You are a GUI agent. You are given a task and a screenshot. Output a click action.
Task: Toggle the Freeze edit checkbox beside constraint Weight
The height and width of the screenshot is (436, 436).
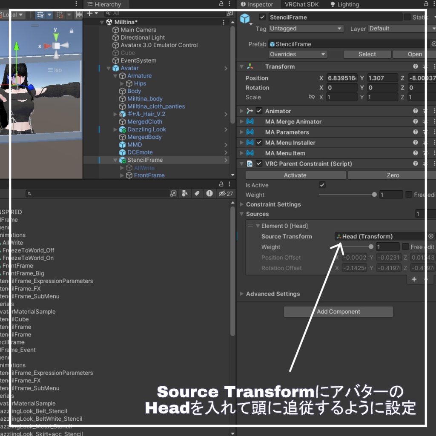(x=408, y=195)
